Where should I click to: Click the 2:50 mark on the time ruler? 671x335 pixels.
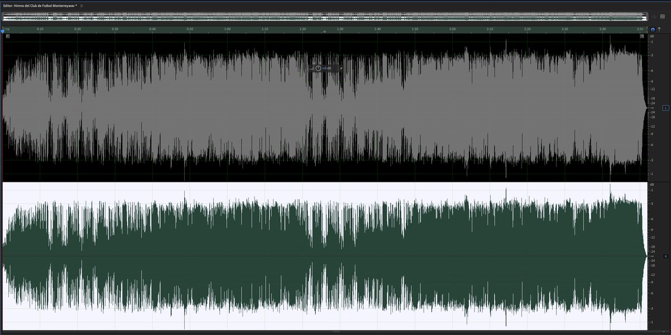point(640,29)
